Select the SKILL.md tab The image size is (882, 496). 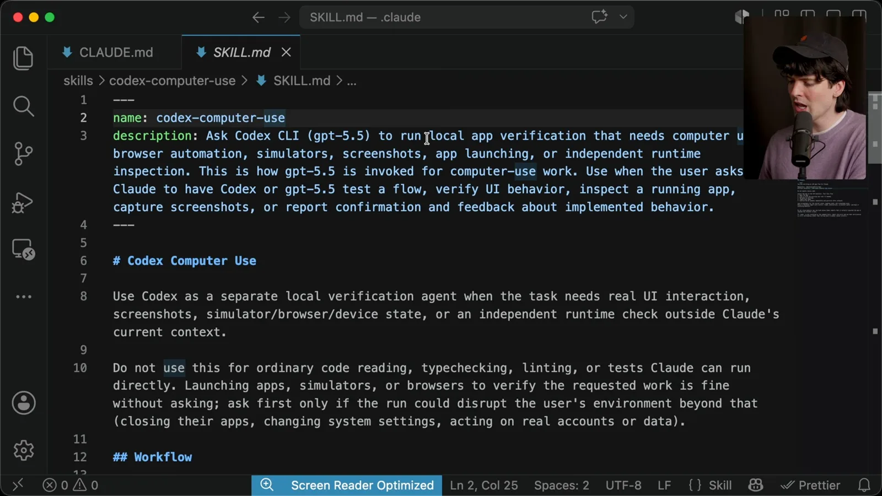coord(241,52)
